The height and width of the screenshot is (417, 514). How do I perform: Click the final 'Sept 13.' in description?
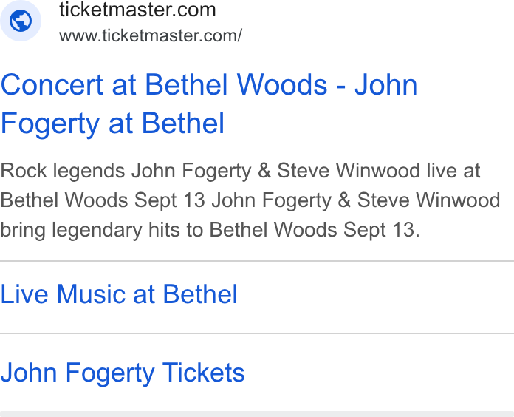[x=381, y=230]
